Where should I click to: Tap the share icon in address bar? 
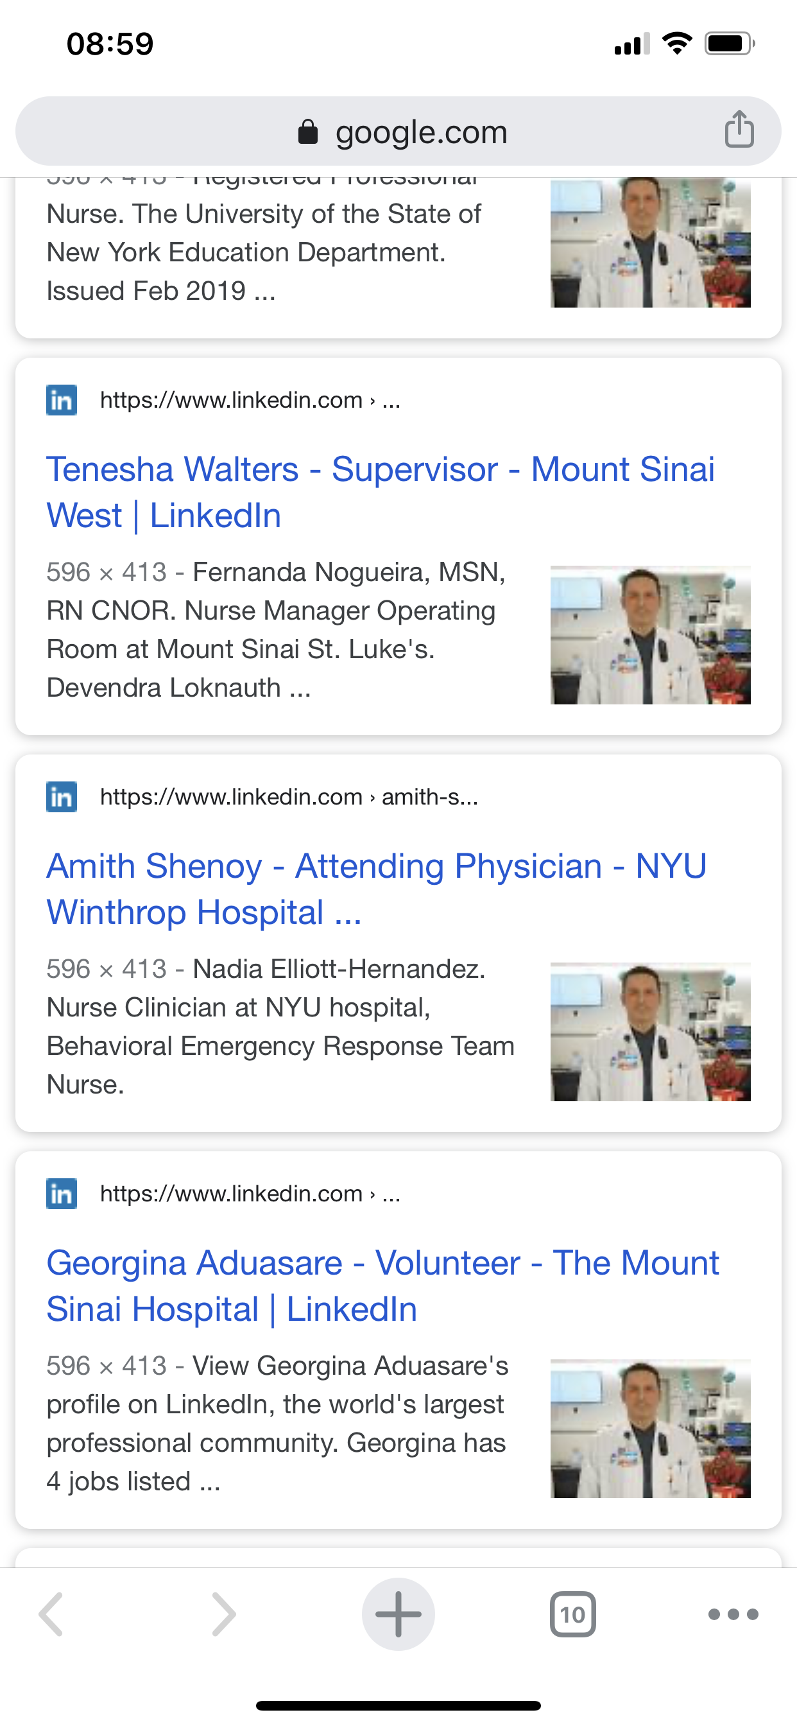coord(739,129)
